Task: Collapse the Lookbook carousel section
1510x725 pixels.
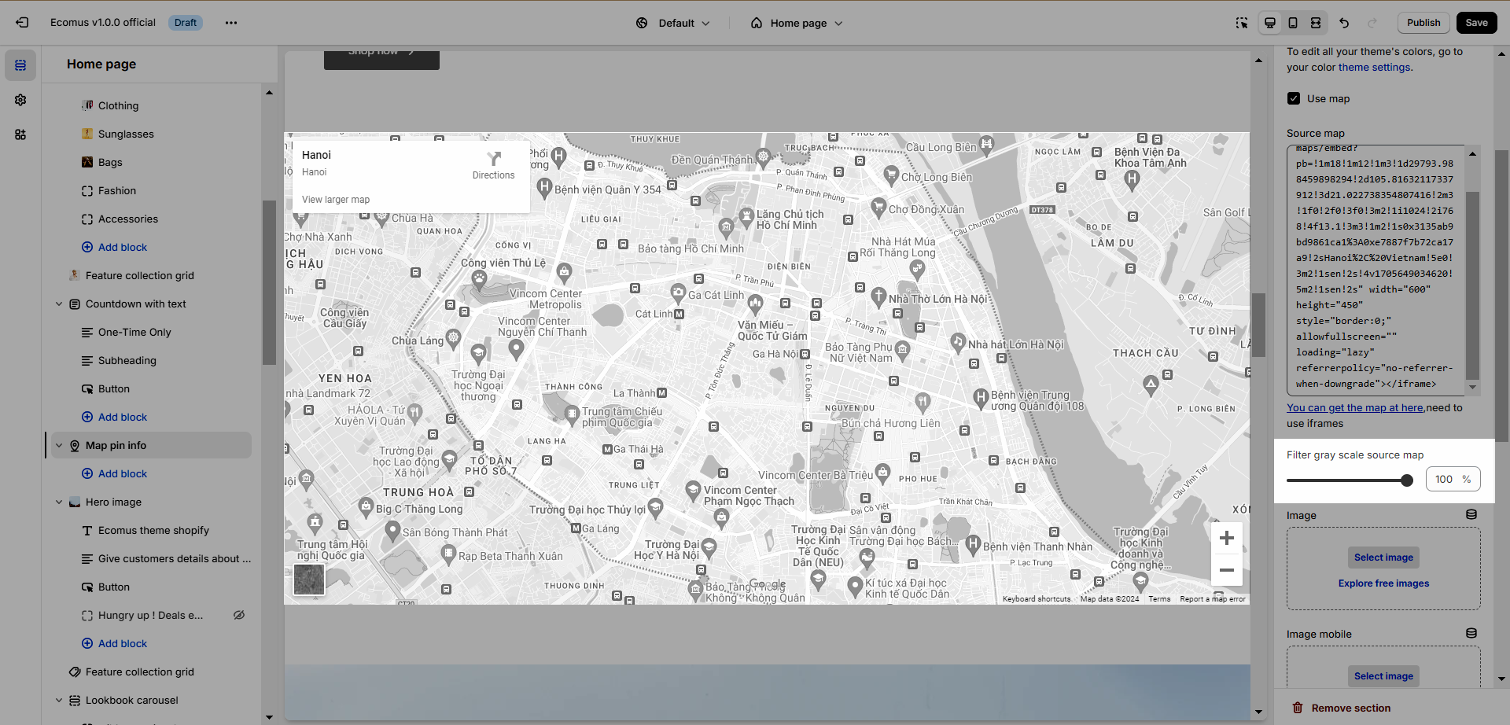Action: tap(59, 700)
